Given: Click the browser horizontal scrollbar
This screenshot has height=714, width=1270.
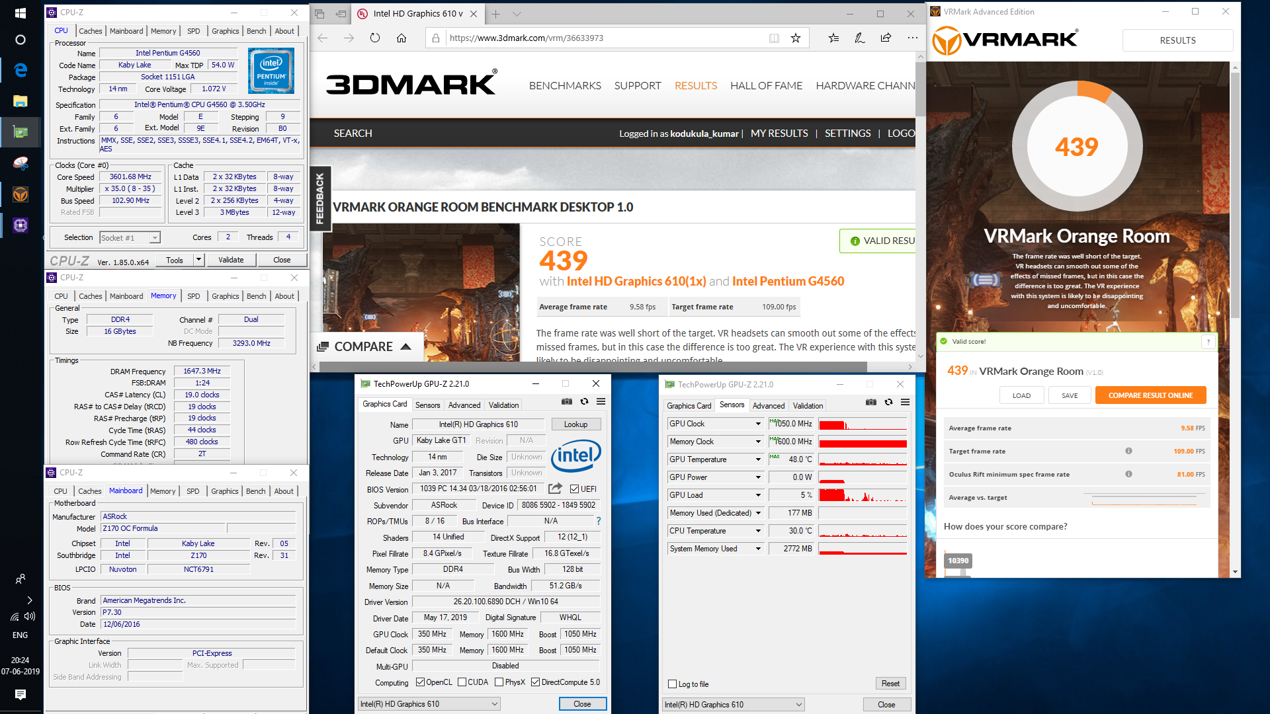Looking at the screenshot, I should coord(592,366).
